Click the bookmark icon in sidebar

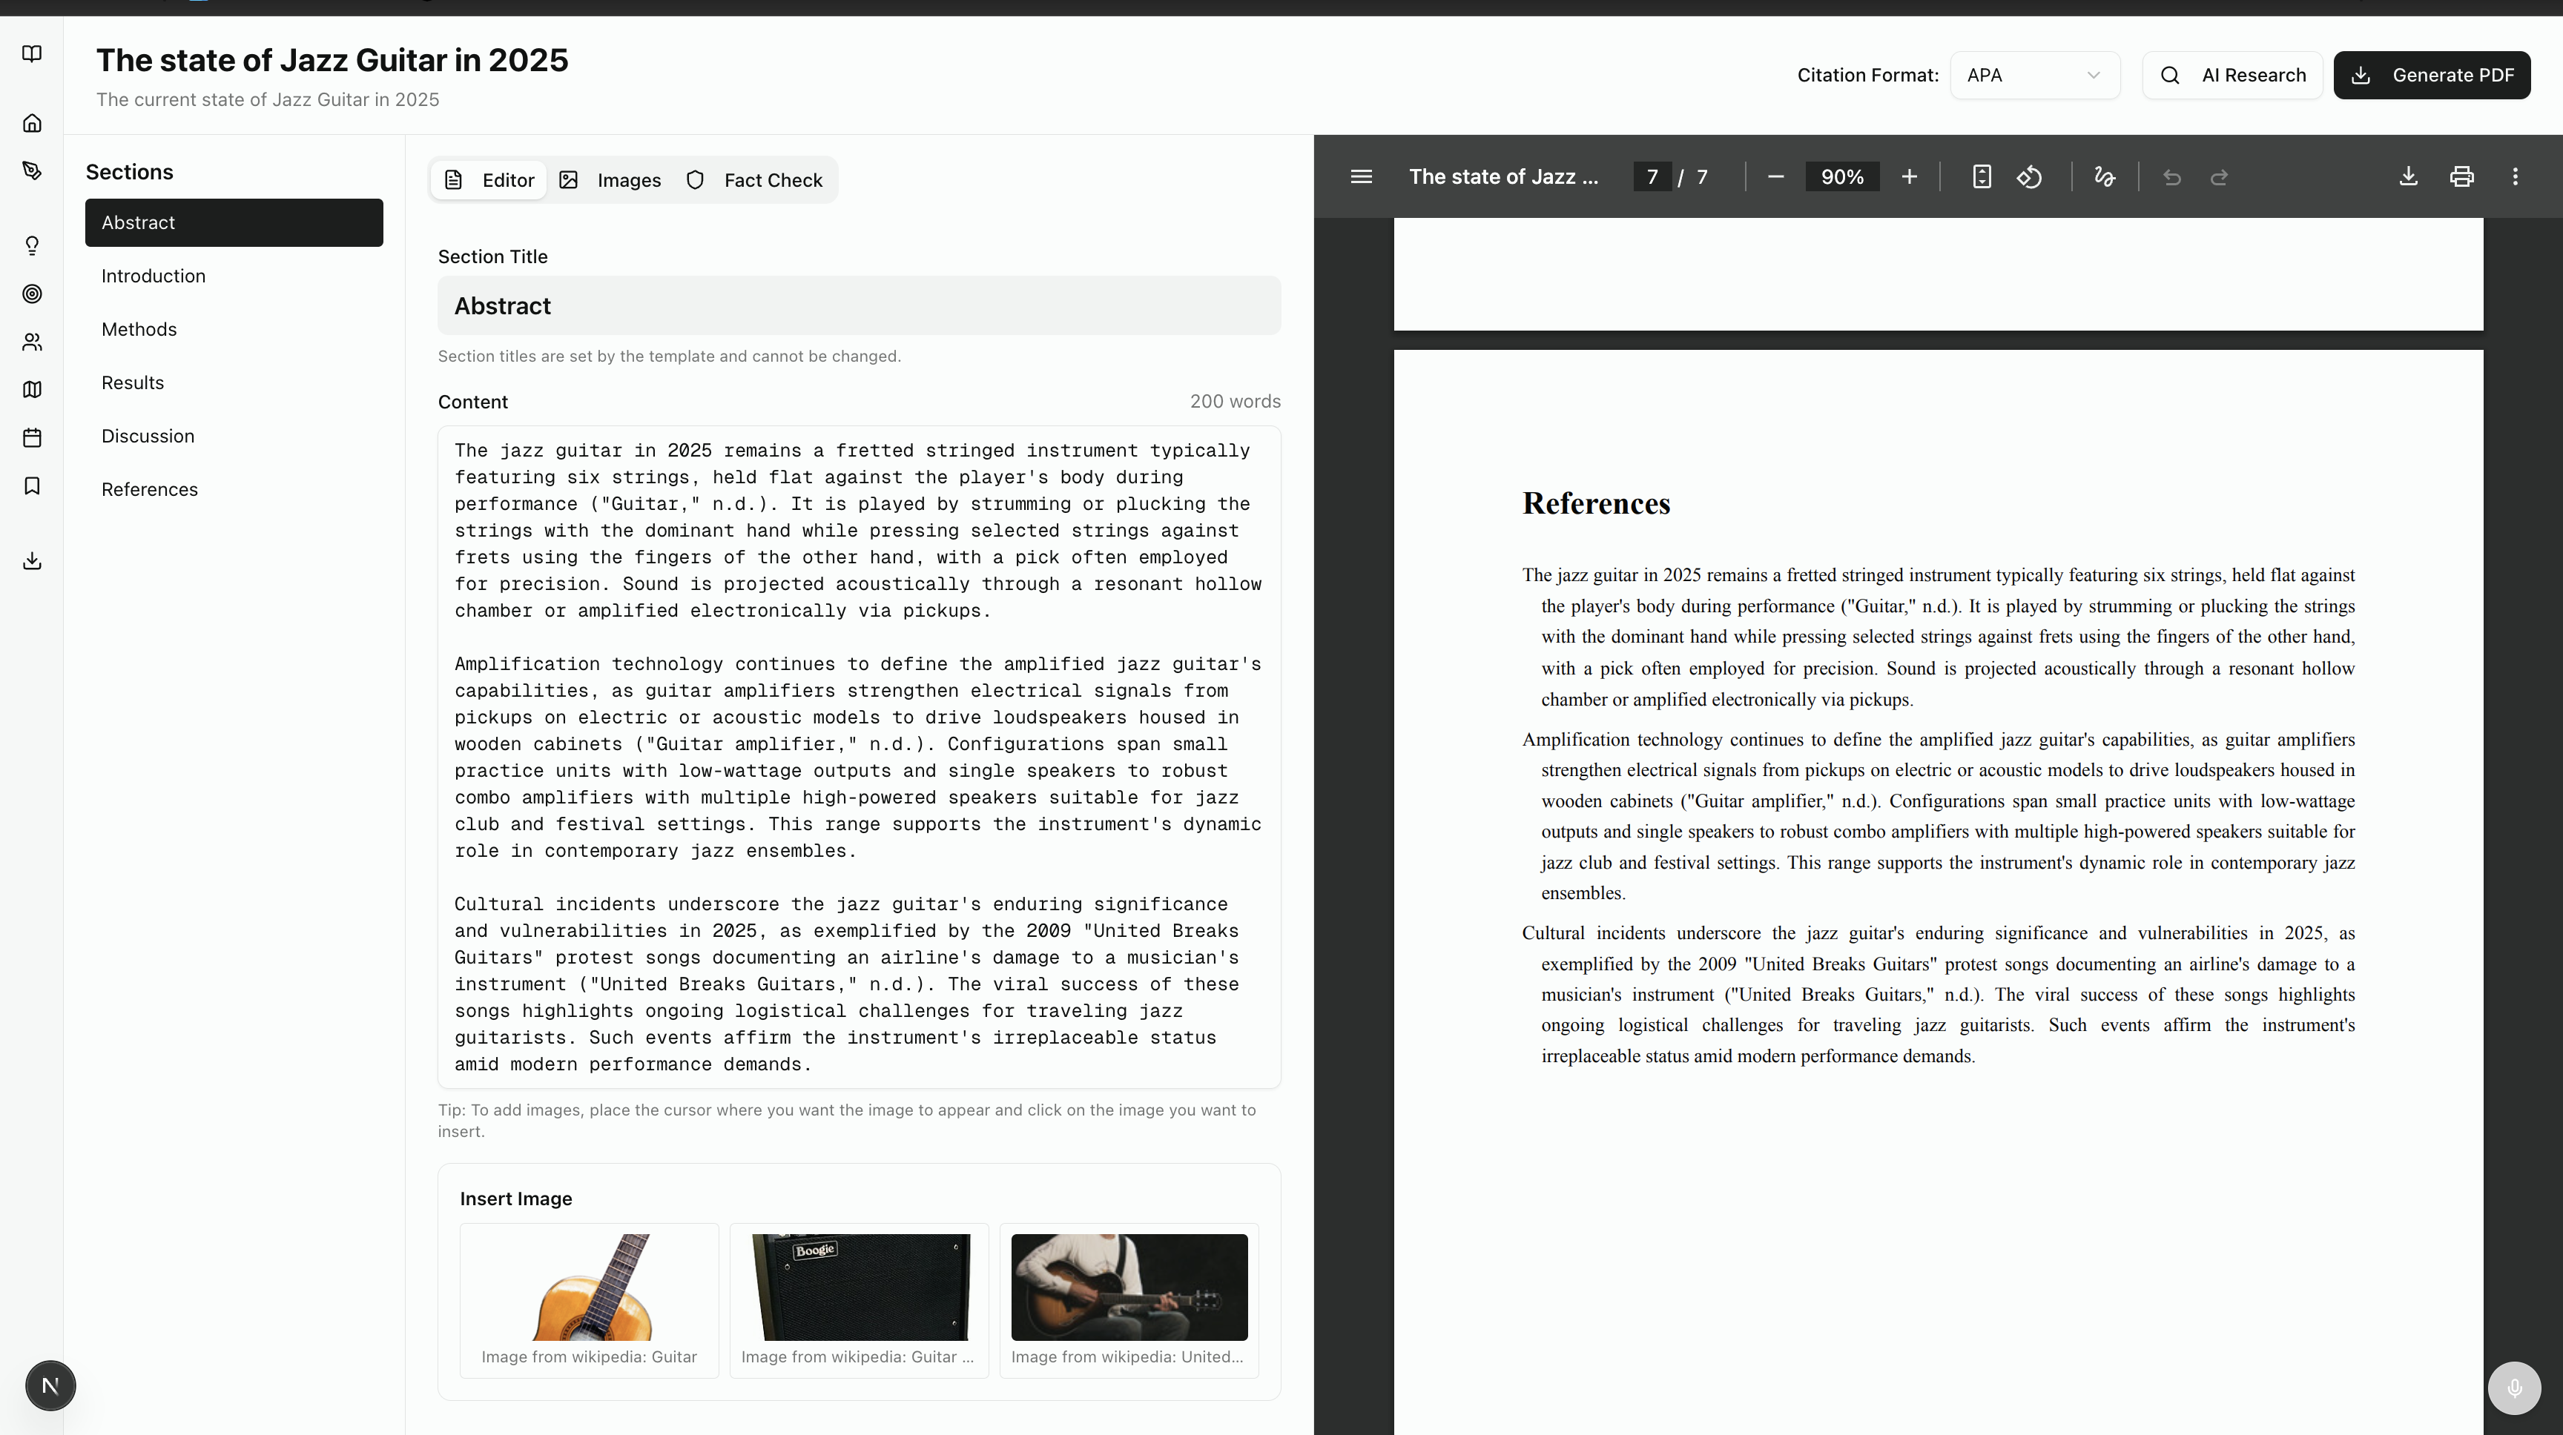click(32, 485)
